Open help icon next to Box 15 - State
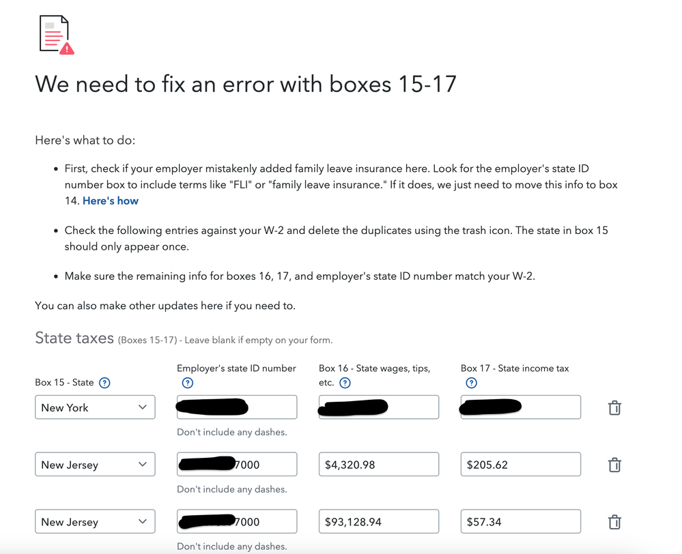 [x=104, y=383]
